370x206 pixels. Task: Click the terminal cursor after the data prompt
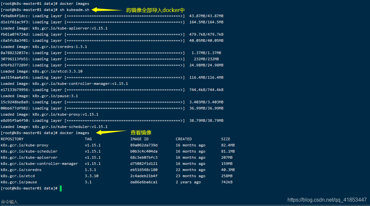(61, 189)
